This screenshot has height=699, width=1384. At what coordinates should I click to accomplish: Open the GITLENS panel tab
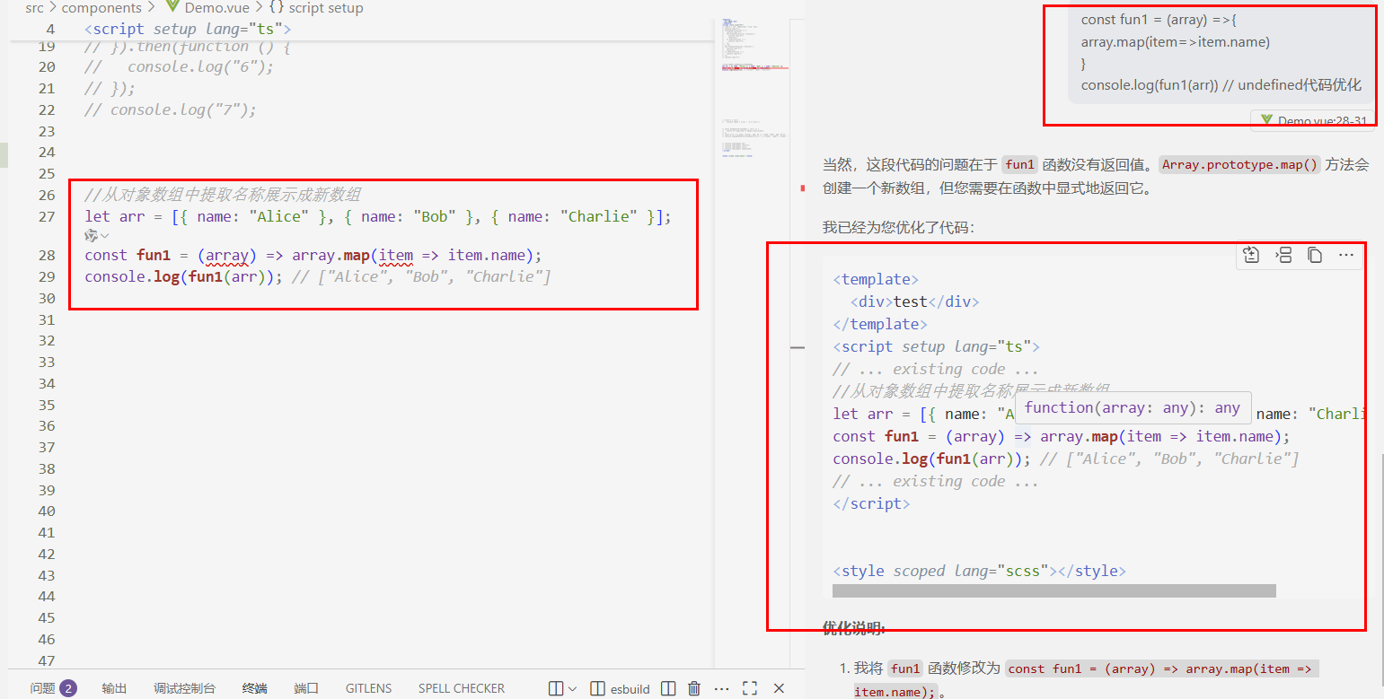tap(368, 688)
